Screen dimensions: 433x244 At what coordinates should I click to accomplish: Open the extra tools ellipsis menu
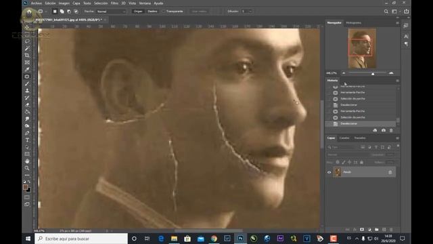[27, 175]
